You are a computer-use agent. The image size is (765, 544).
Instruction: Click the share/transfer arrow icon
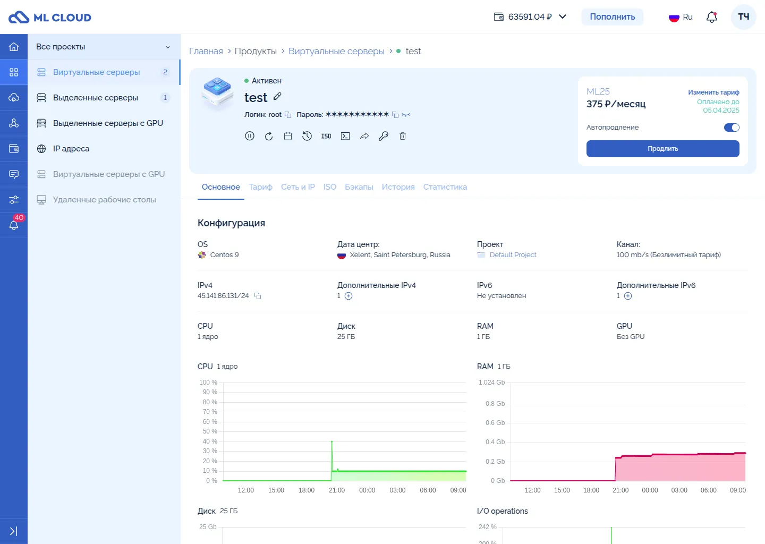coord(364,136)
